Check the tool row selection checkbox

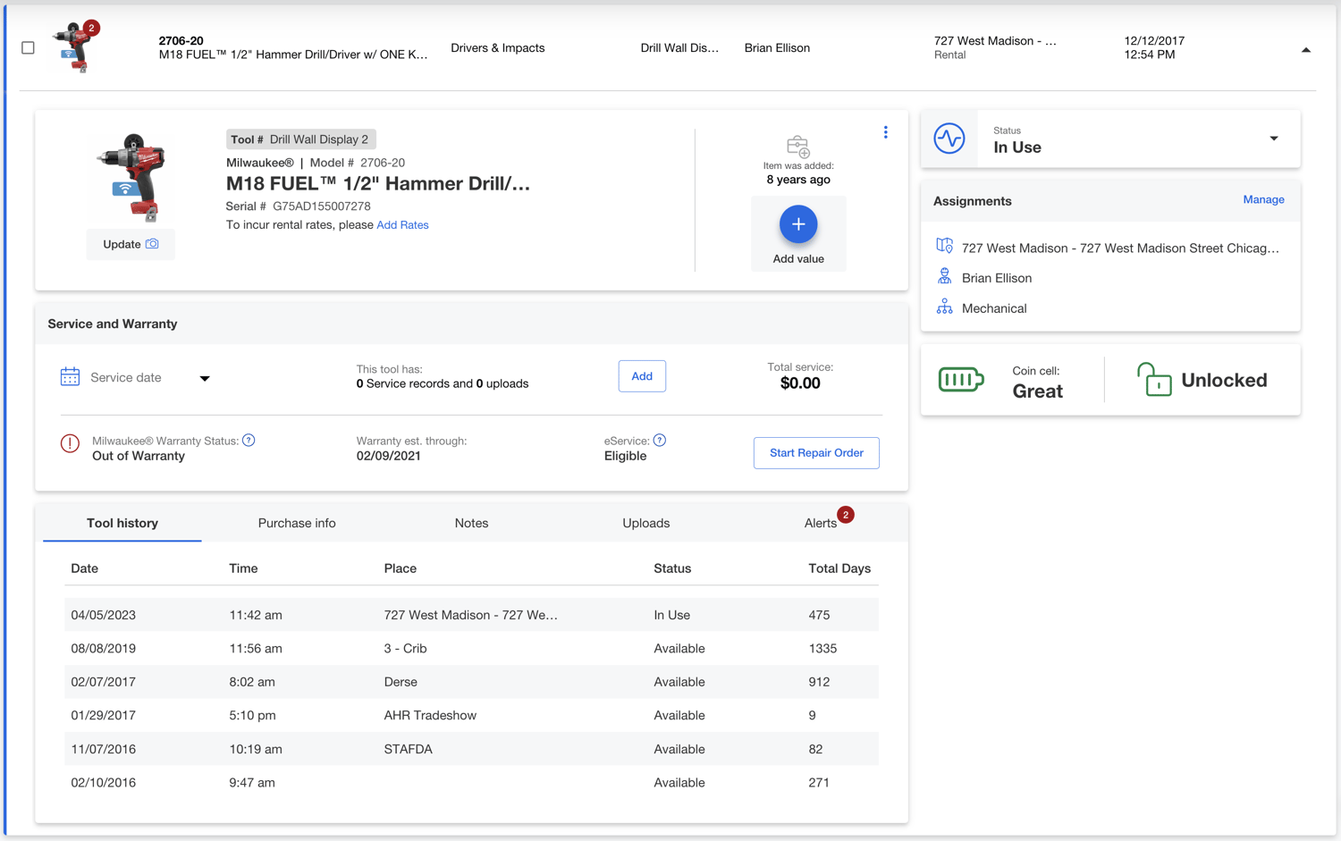pos(28,47)
